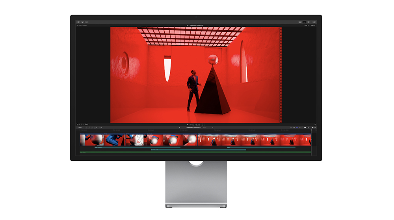Screen dimensions: 394x220
Task: Toggle the Timeline panel visibility button
Action: point(305,22)
